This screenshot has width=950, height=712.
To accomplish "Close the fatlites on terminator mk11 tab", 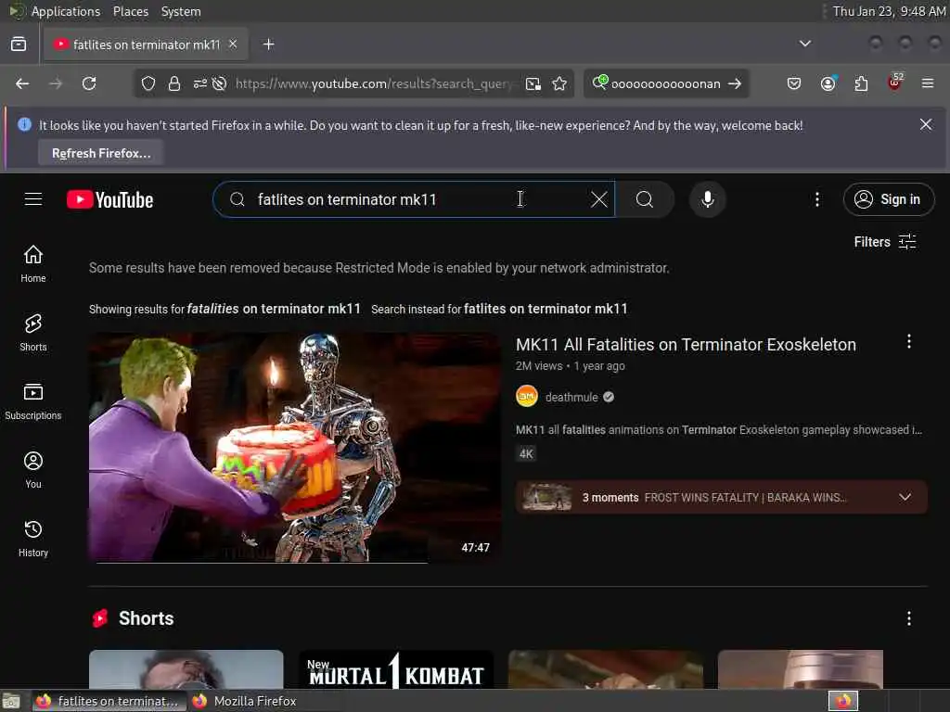I will tap(233, 44).
